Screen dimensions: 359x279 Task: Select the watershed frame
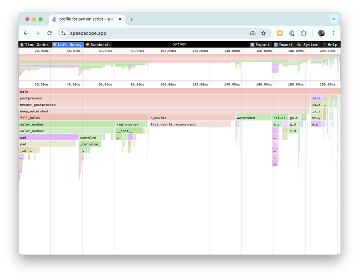pos(254,118)
